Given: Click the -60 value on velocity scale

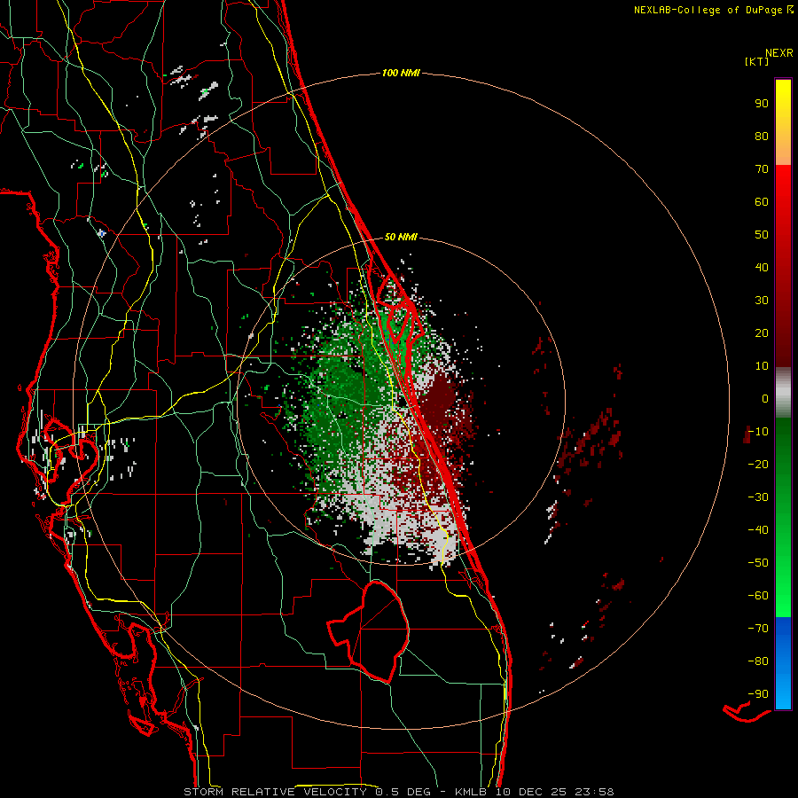Looking at the screenshot, I should click(x=758, y=596).
